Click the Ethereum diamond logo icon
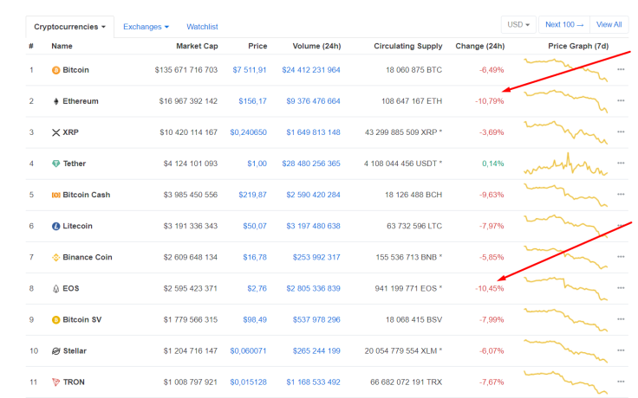The image size is (638, 398). tap(55, 101)
